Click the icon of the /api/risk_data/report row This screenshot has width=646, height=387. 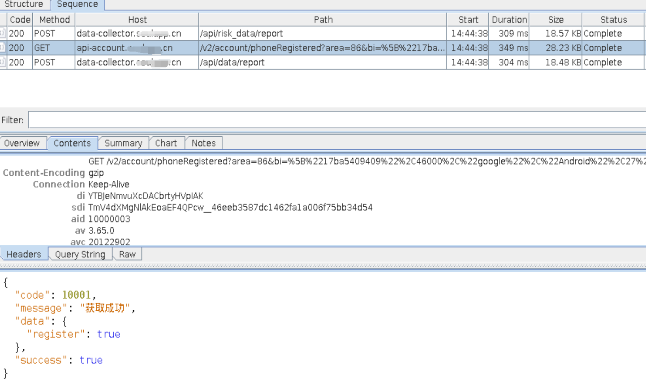click(x=3, y=34)
